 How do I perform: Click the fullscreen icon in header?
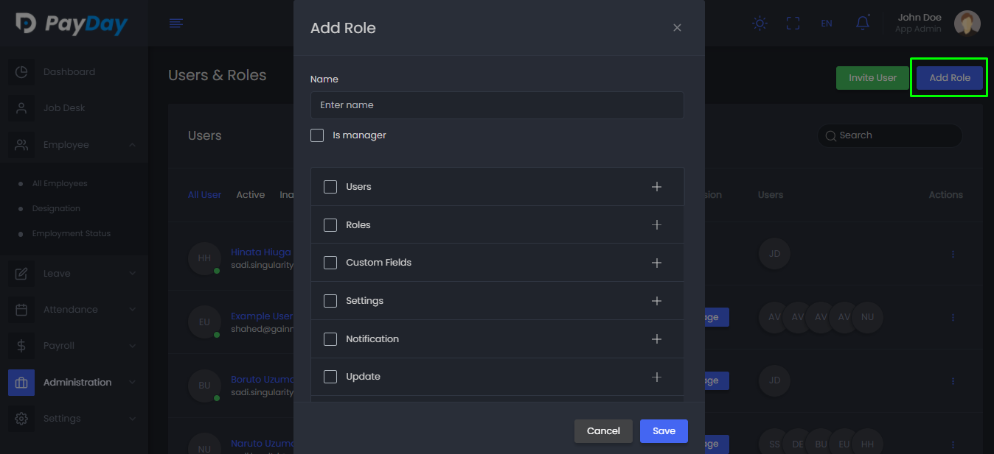[x=793, y=24]
